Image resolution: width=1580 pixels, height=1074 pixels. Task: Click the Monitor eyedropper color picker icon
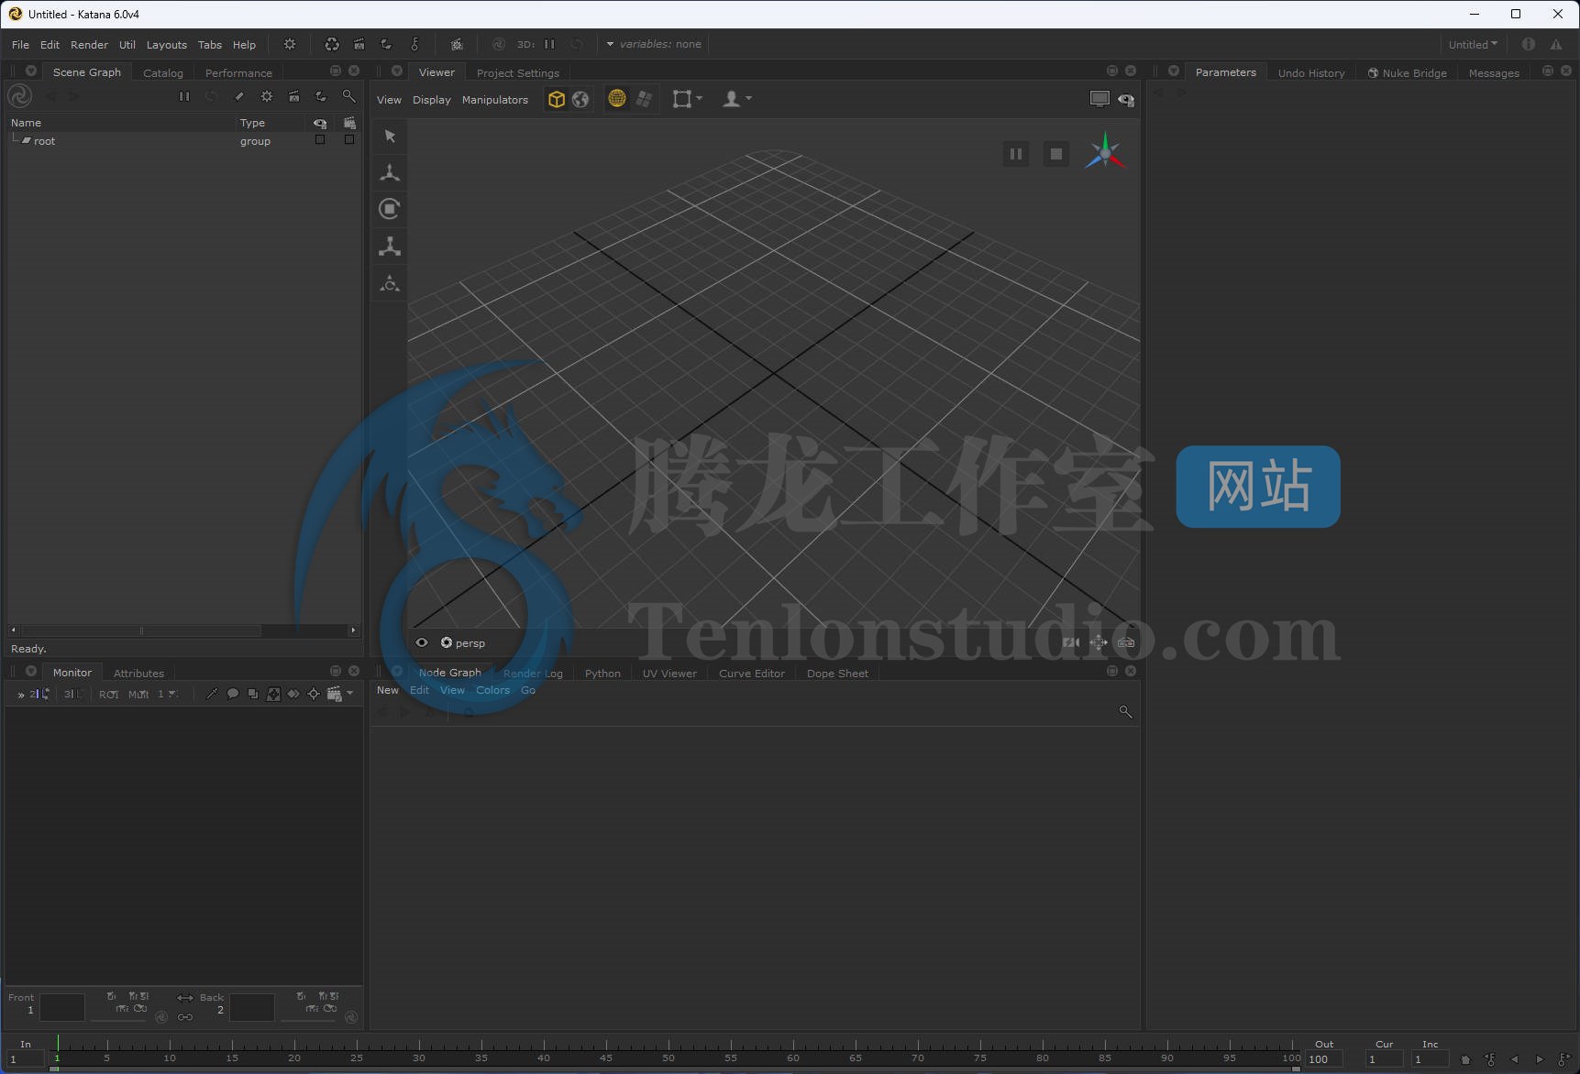[x=212, y=694]
